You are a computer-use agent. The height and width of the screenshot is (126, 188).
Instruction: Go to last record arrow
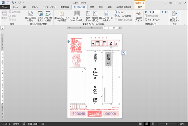coord(166,12)
